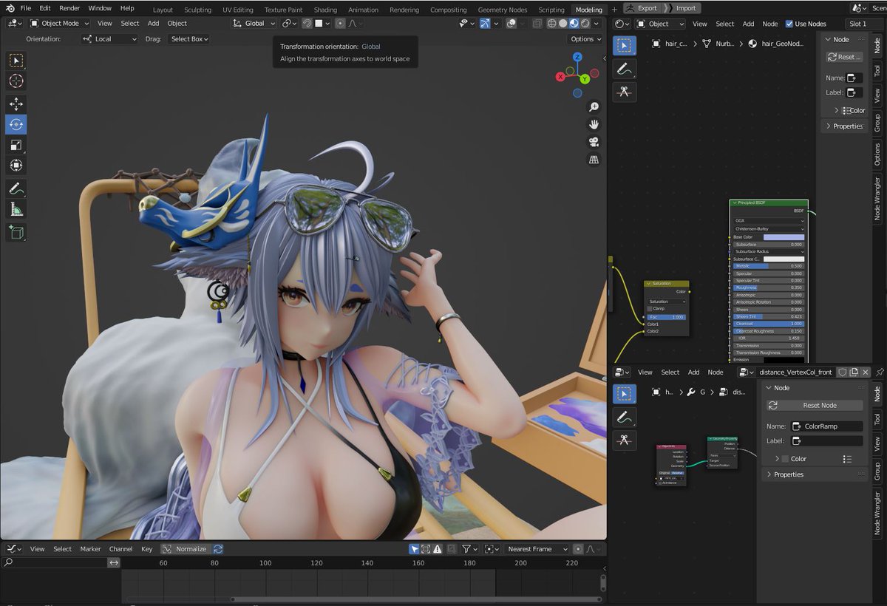The image size is (887, 606).
Task: Choose the Move tool in viewport toolbar
Action: point(16,104)
